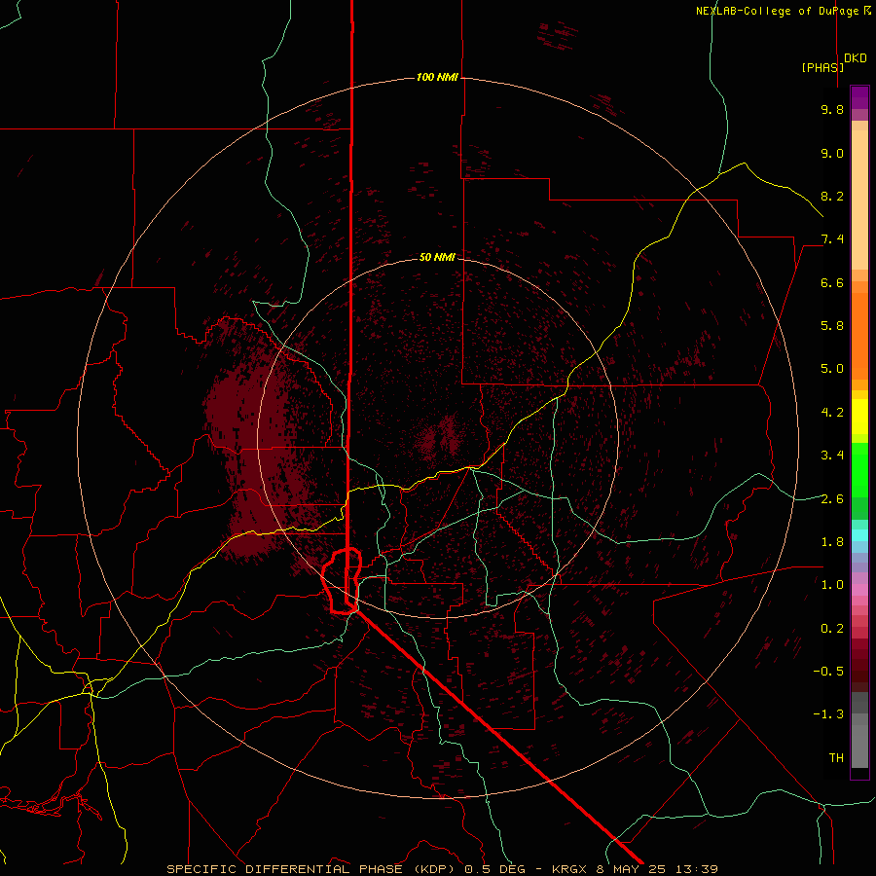Click the 2.6 scale value
Image resolution: width=876 pixels, height=876 pixels.
tap(832, 499)
